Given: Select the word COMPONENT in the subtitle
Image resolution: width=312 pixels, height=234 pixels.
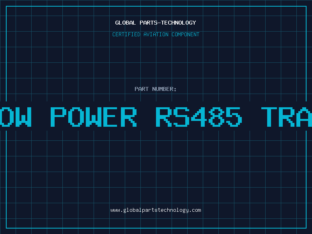Looking at the screenshot, I should tap(186, 34).
